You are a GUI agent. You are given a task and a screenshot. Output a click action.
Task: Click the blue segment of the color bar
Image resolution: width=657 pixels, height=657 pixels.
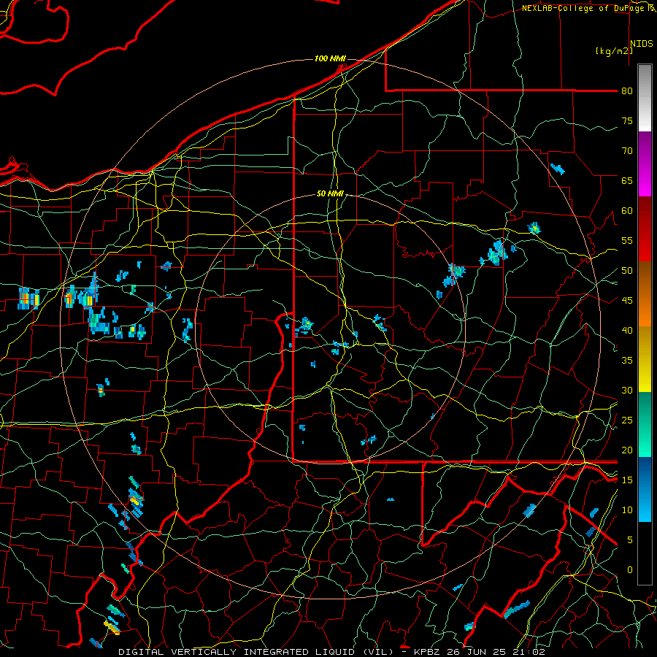pyautogui.click(x=645, y=489)
